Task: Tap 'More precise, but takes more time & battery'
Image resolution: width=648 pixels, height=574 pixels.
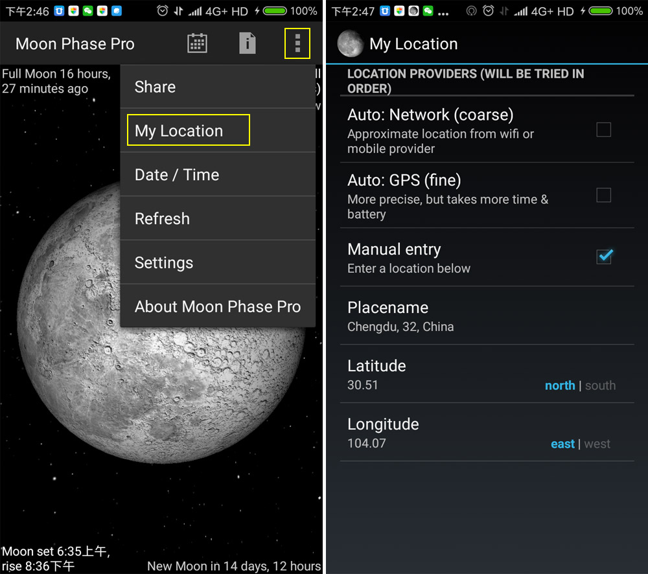Action: (448, 207)
